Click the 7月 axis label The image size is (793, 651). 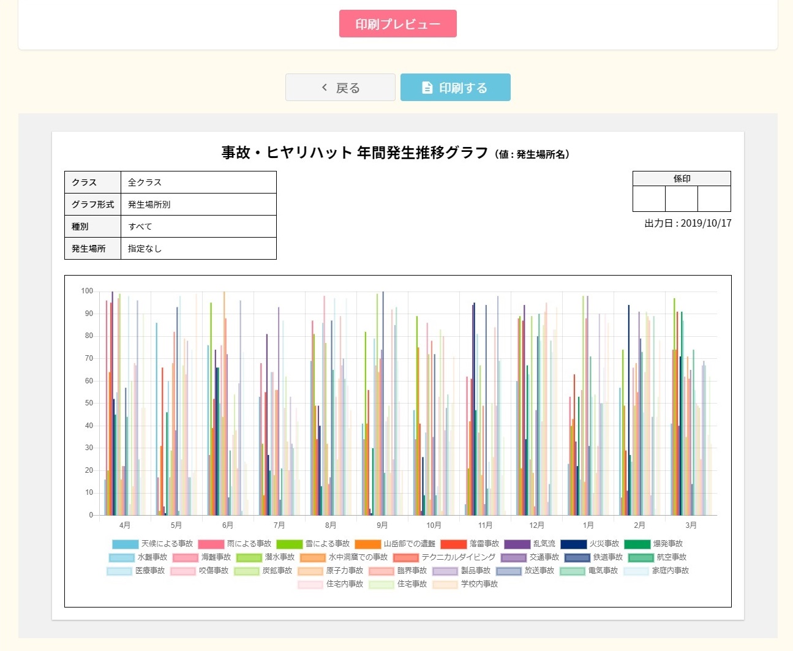pos(279,525)
